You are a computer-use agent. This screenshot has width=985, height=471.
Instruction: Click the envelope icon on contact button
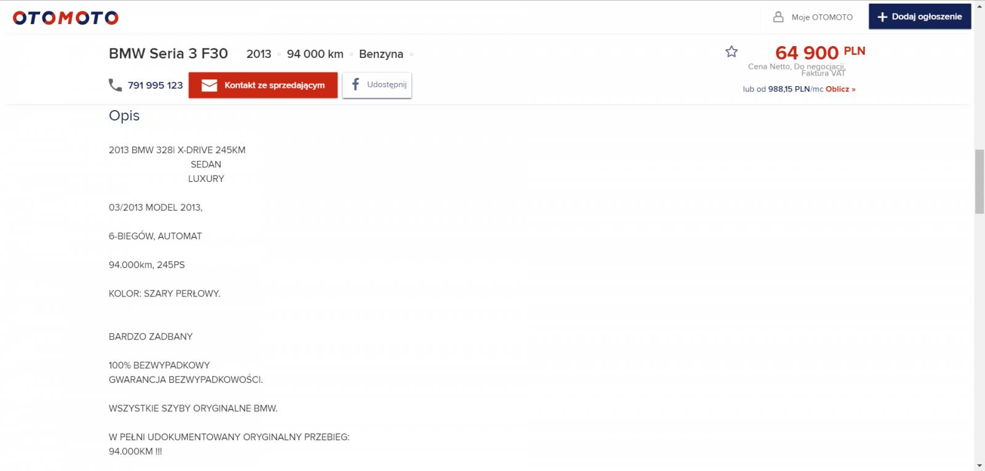tap(209, 85)
